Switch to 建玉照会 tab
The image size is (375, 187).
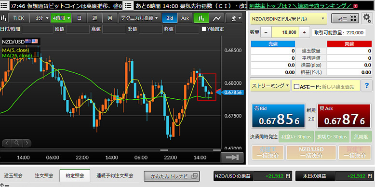(13, 176)
